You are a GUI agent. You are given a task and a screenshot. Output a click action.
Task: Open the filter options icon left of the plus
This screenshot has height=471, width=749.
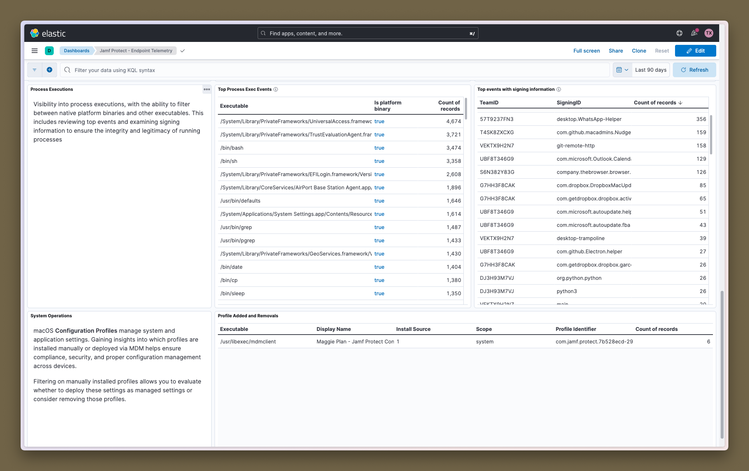click(x=35, y=70)
